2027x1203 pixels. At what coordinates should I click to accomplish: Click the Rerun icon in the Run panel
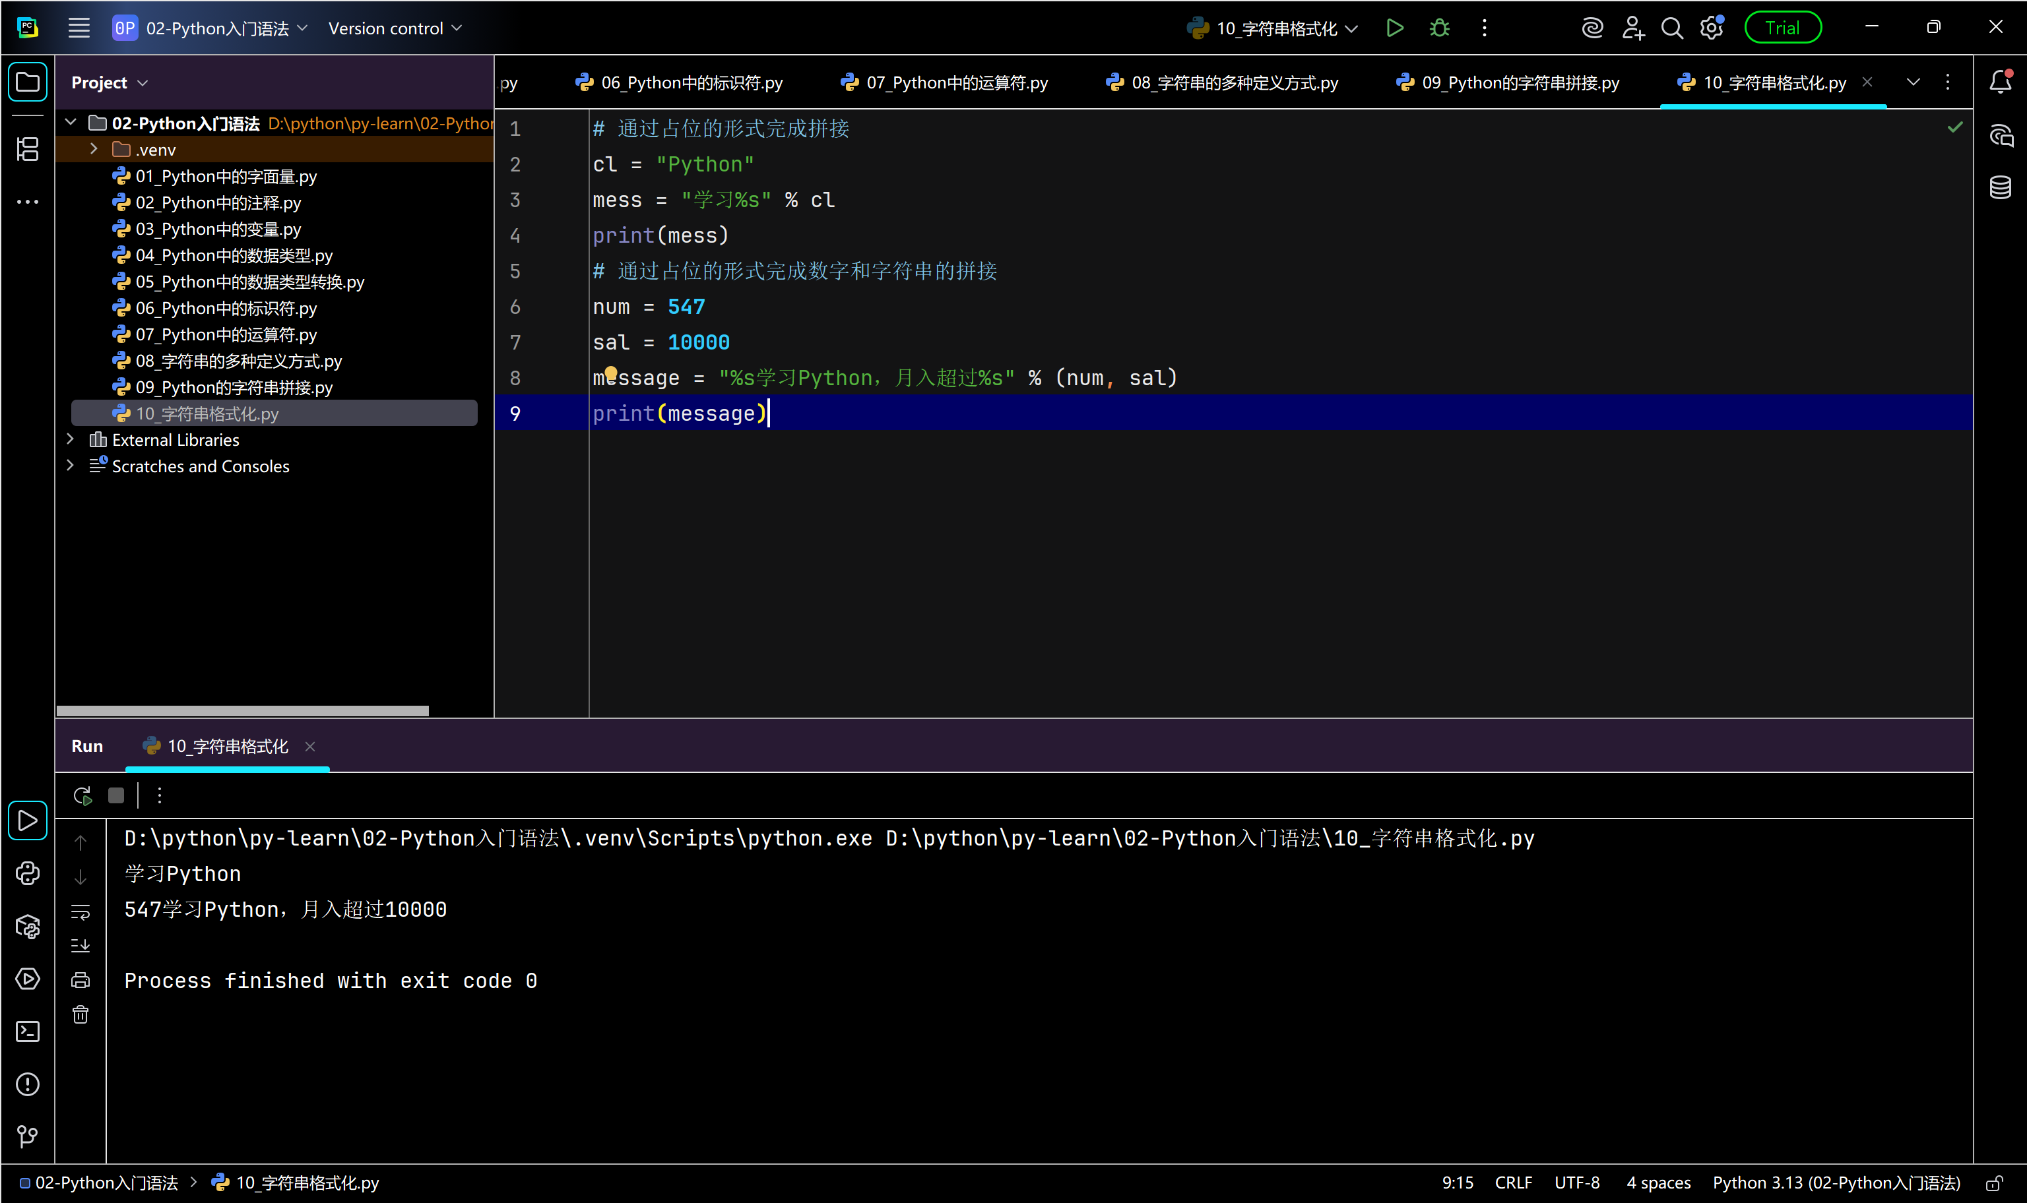click(82, 796)
